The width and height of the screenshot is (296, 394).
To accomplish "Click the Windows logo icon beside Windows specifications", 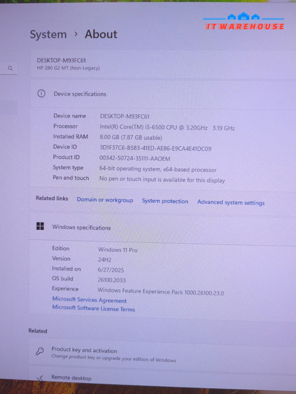I will (x=40, y=226).
